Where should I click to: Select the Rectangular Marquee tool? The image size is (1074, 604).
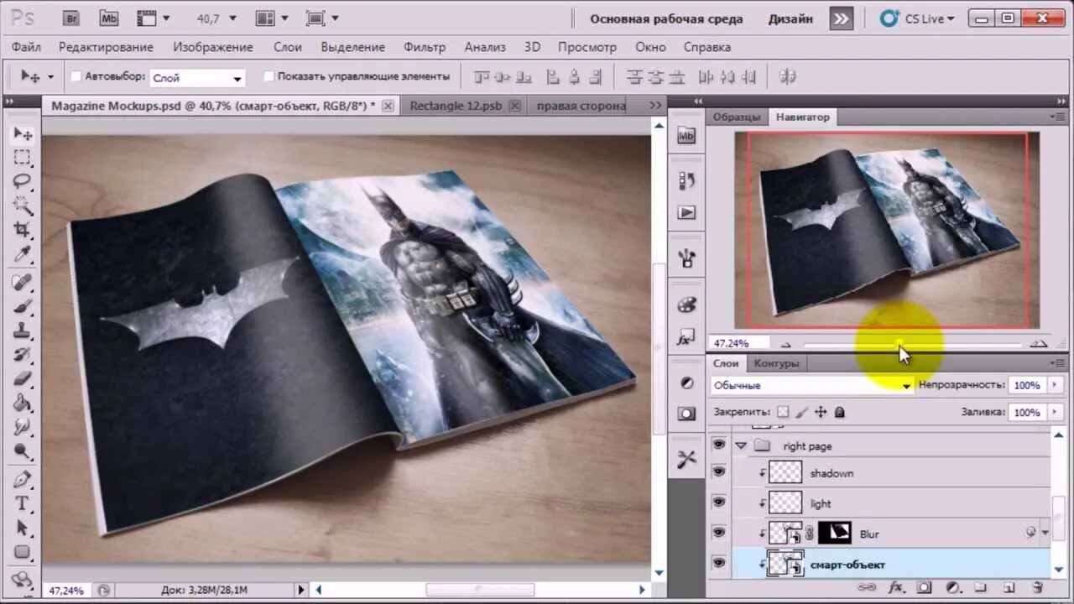click(x=23, y=157)
